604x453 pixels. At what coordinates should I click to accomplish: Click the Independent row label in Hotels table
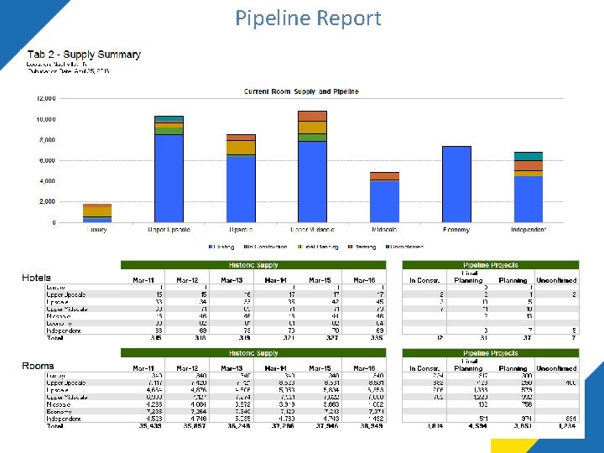[x=64, y=331]
